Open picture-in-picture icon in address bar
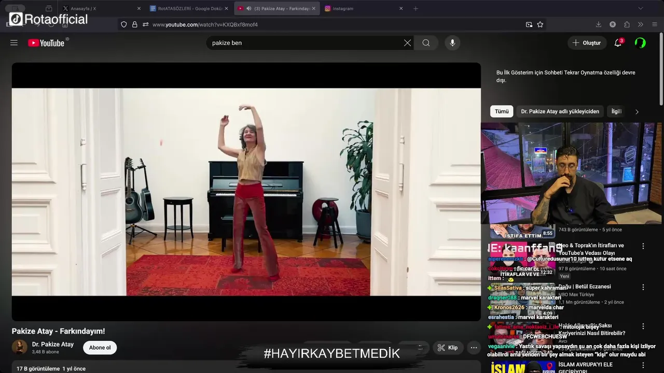The width and height of the screenshot is (664, 373). [529, 24]
